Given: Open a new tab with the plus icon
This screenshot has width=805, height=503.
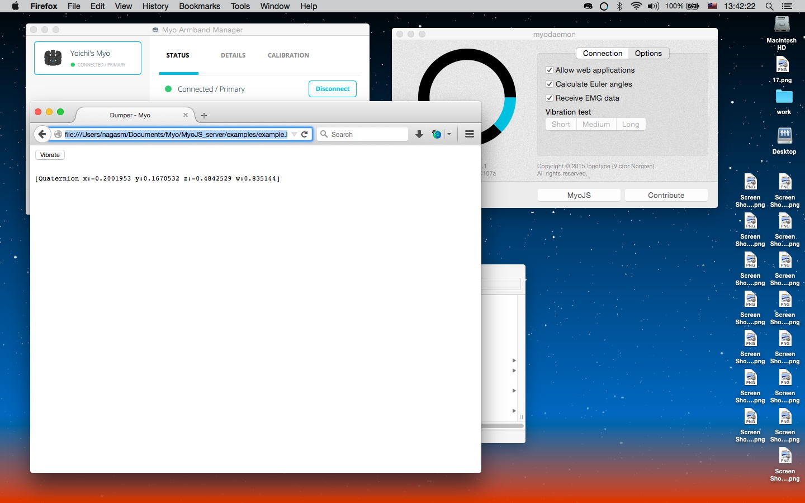Looking at the screenshot, I should coord(204,116).
